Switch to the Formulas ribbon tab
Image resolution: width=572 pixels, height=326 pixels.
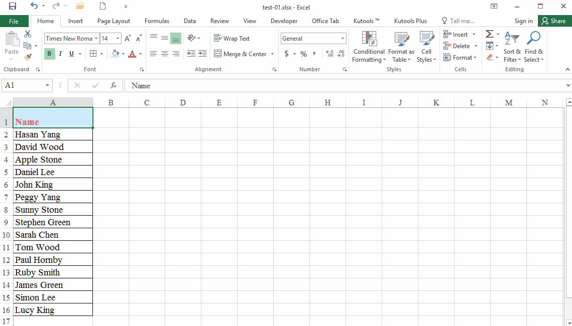157,21
